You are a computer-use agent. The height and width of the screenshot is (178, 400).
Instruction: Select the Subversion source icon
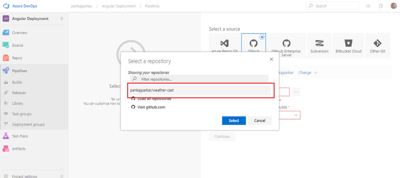tap(320, 43)
